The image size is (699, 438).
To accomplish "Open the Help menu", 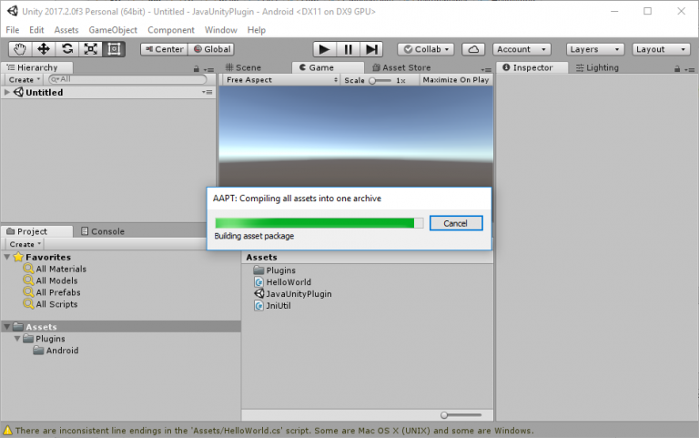I will [x=257, y=30].
